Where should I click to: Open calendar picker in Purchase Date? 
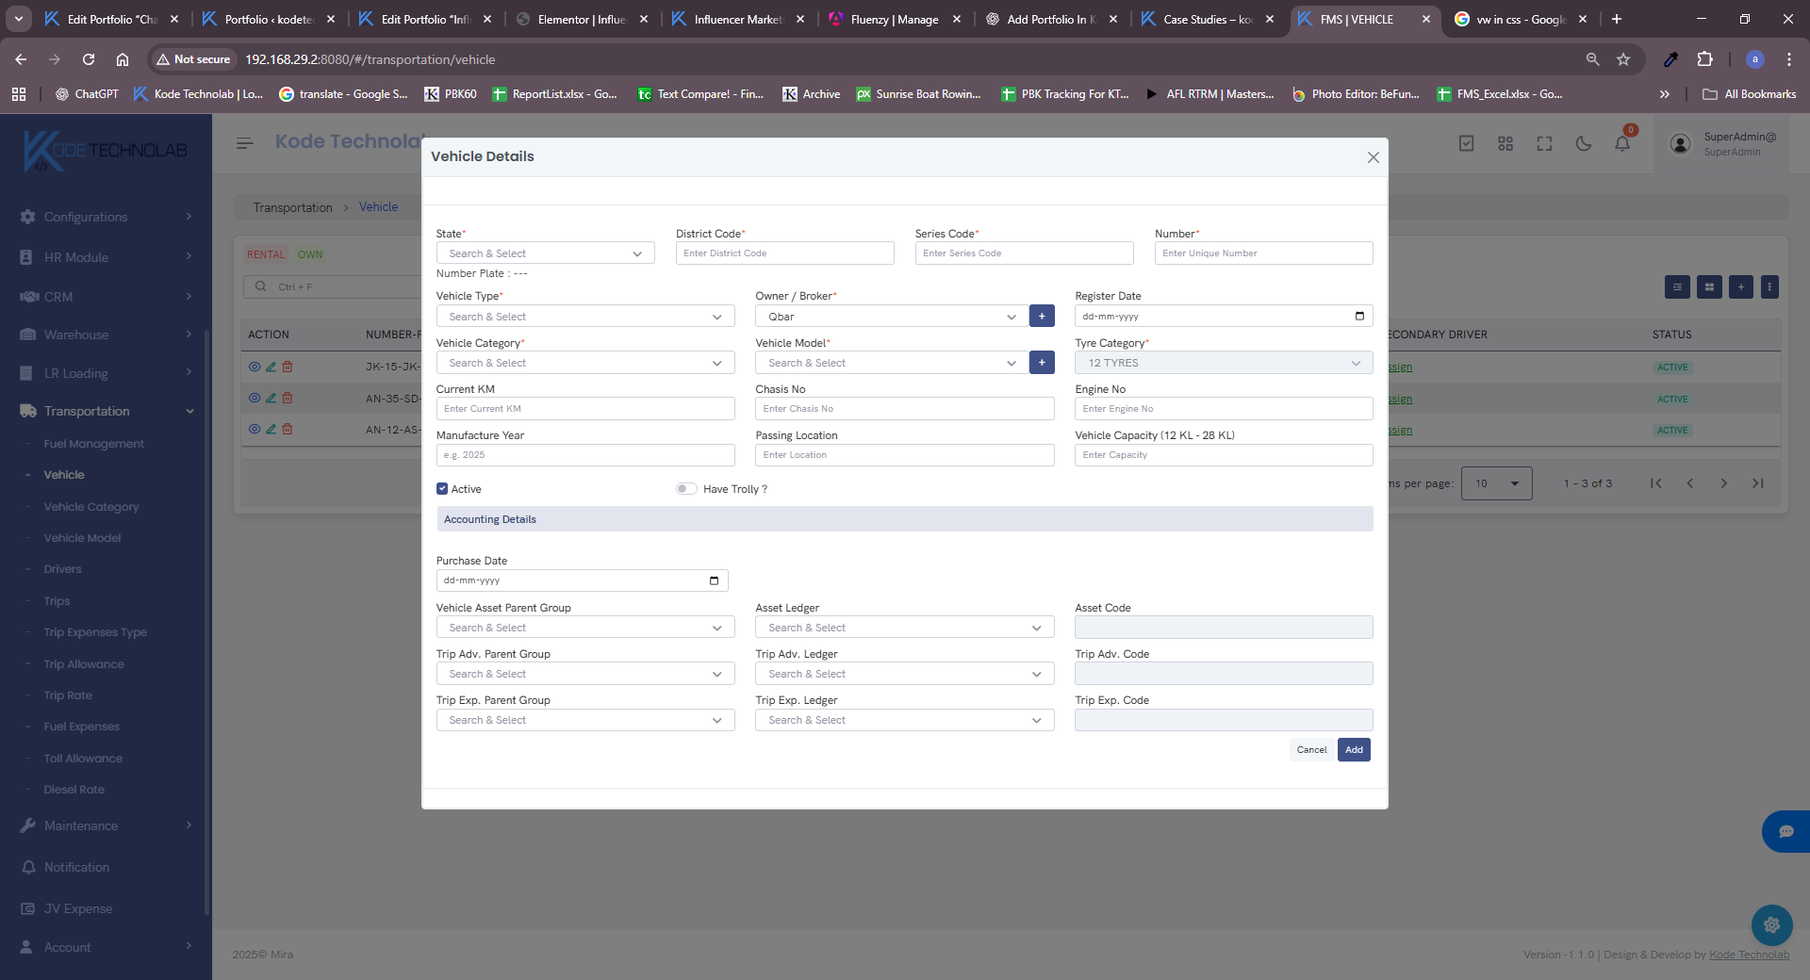714,580
